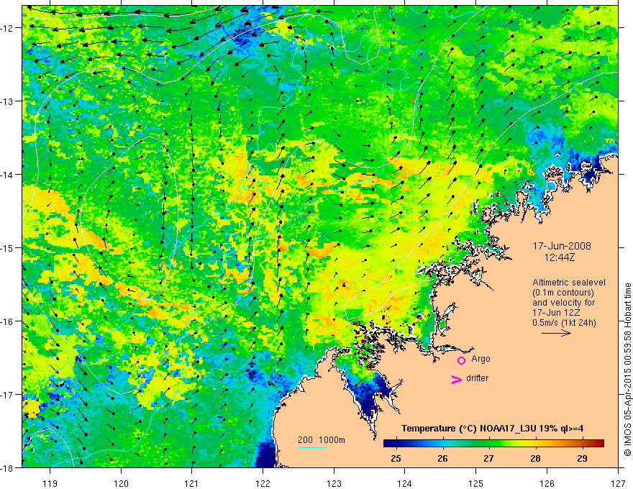
Task: Click latitude axis label -17
Action: (8, 395)
